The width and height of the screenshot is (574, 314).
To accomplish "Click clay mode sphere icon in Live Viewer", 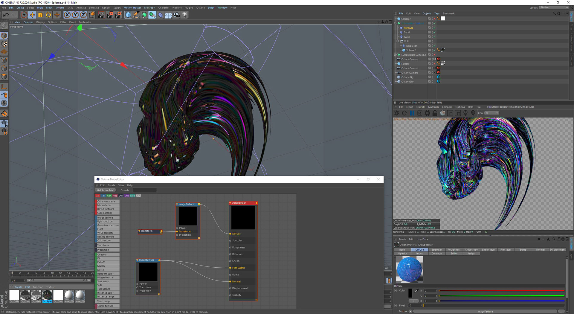I will click(x=443, y=113).
